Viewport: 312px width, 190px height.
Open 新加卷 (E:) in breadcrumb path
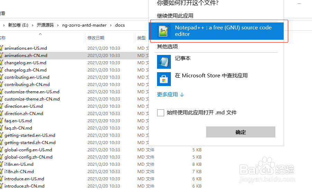click(x=18, y=25)
